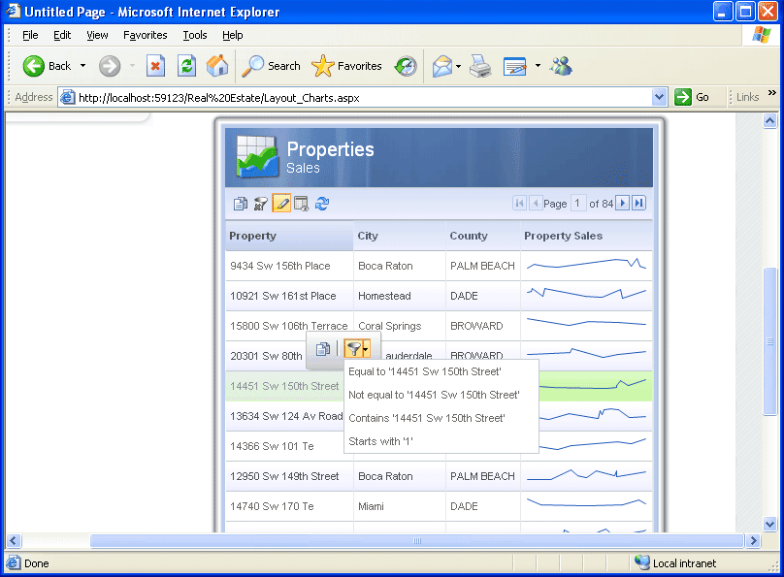The width and height of the screenshot is (784, 577).
Task: Click the Local intranet status zone
Action: click(676, 563)
